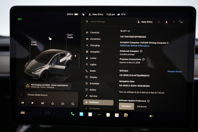Tap the charge port lightning icon

[x=75, y=56]
